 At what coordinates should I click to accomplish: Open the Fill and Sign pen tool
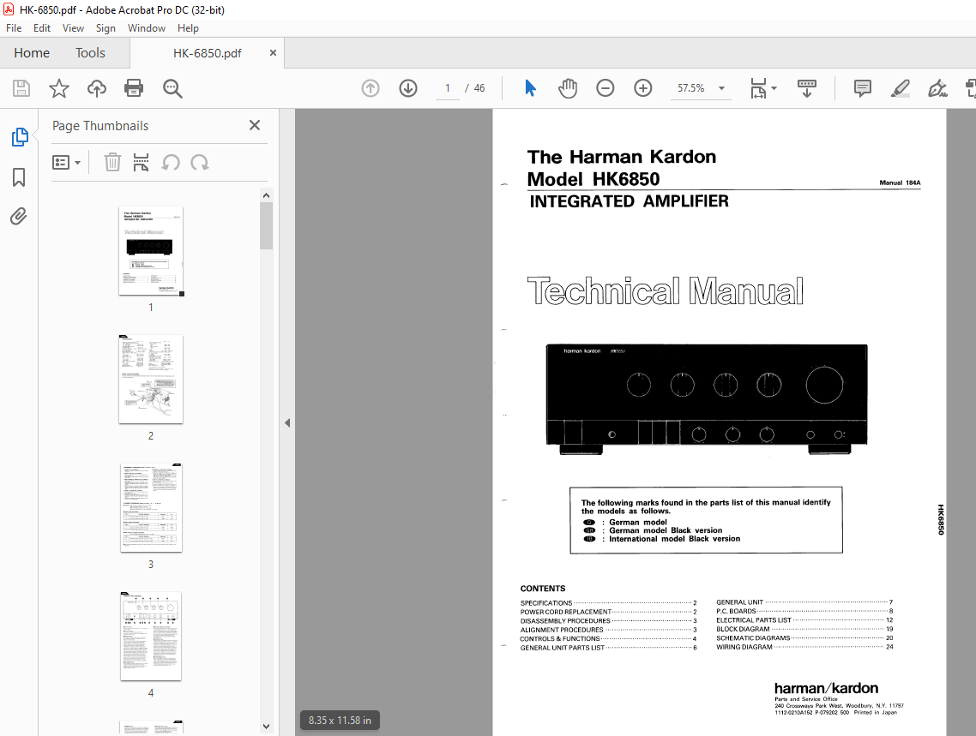pos(937,88)
